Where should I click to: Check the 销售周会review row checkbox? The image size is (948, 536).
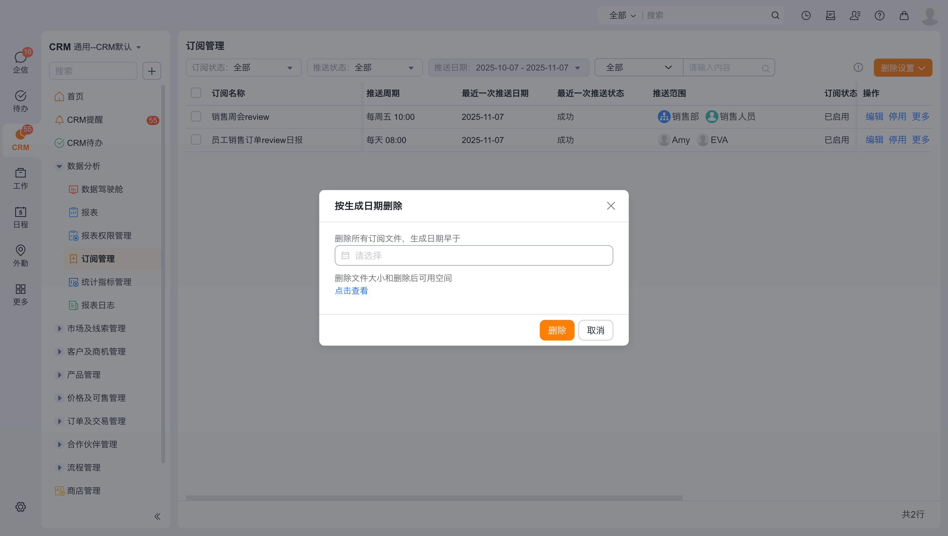pos(196,117)
